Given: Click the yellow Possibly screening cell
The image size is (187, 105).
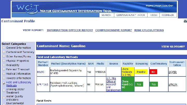Looking at the screenshot, I should [141, 72].
